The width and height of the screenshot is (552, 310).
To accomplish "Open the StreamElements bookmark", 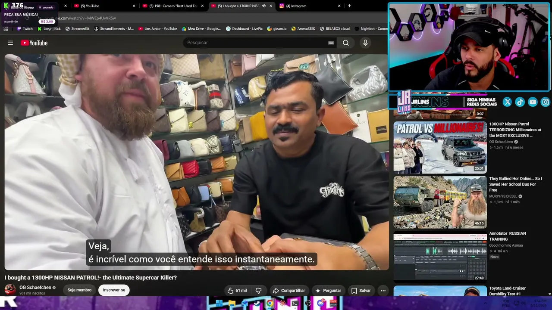I will pos(113,29).
